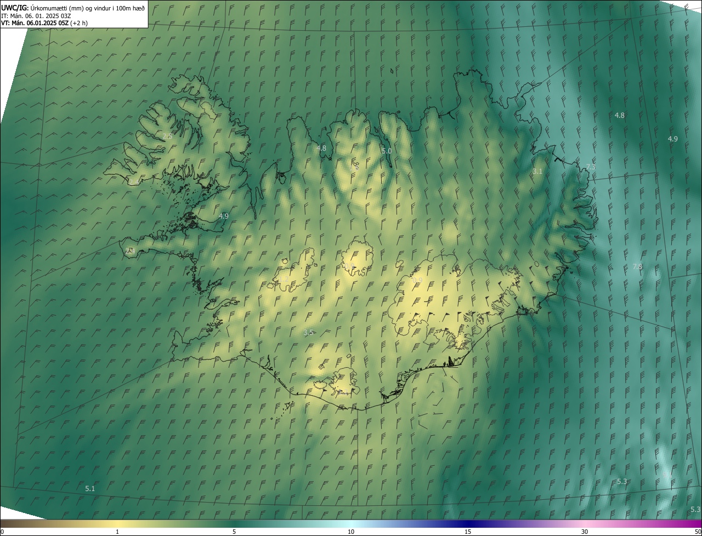Click the color scale tick label 15
Viewport: 702px width, 536px height.
[468, 532]
